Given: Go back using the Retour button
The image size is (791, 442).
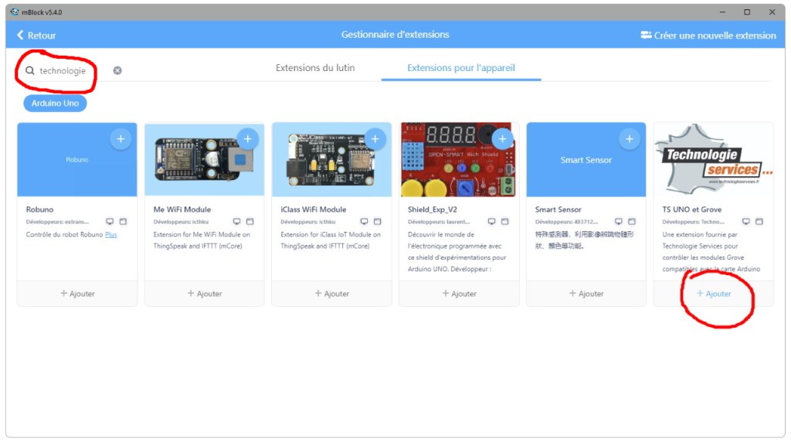Looking at the screenshot, I should coord(36,35).
